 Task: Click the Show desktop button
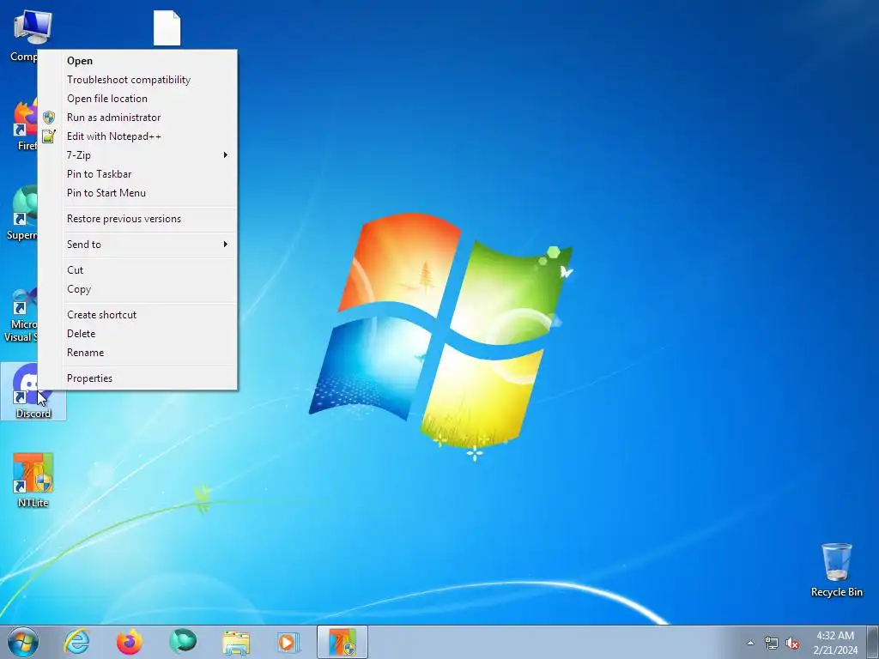tap(873, 642)
